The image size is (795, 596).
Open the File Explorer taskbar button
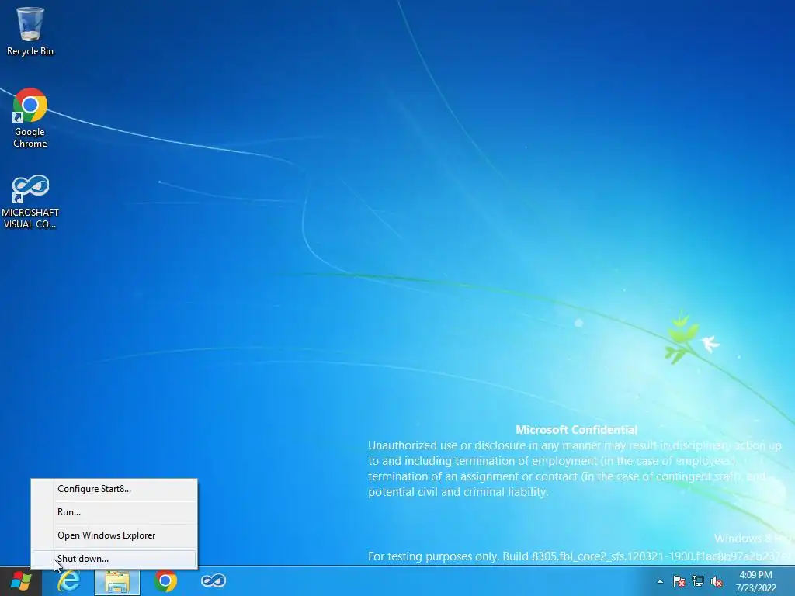point(117,580)
